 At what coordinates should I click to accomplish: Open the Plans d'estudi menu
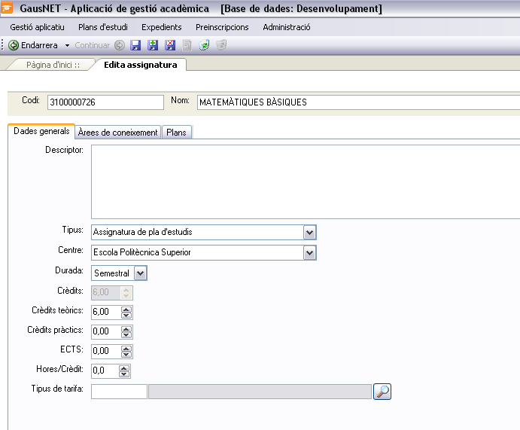point(103,27)
